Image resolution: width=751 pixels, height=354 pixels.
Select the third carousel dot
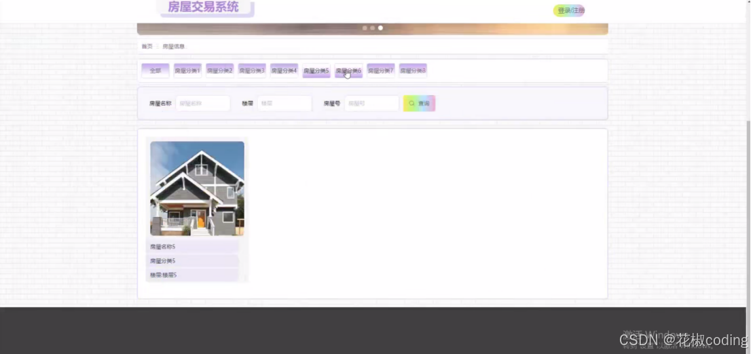380,28
